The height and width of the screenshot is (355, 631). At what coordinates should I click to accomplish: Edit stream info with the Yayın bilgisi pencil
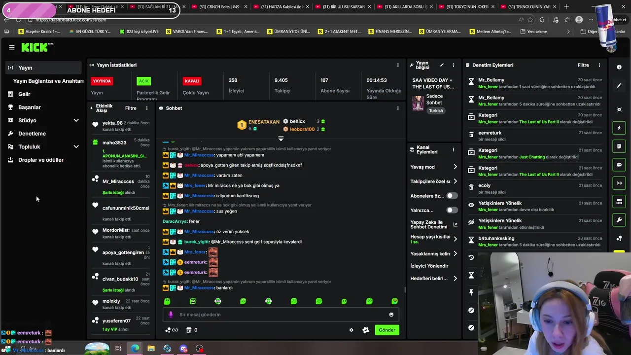point(442,65)
